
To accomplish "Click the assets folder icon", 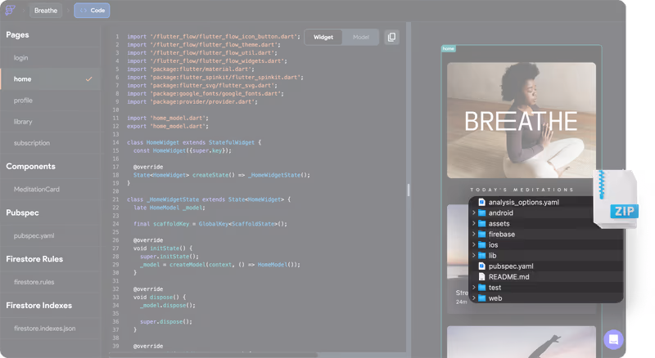I will [x=481, y=223].
